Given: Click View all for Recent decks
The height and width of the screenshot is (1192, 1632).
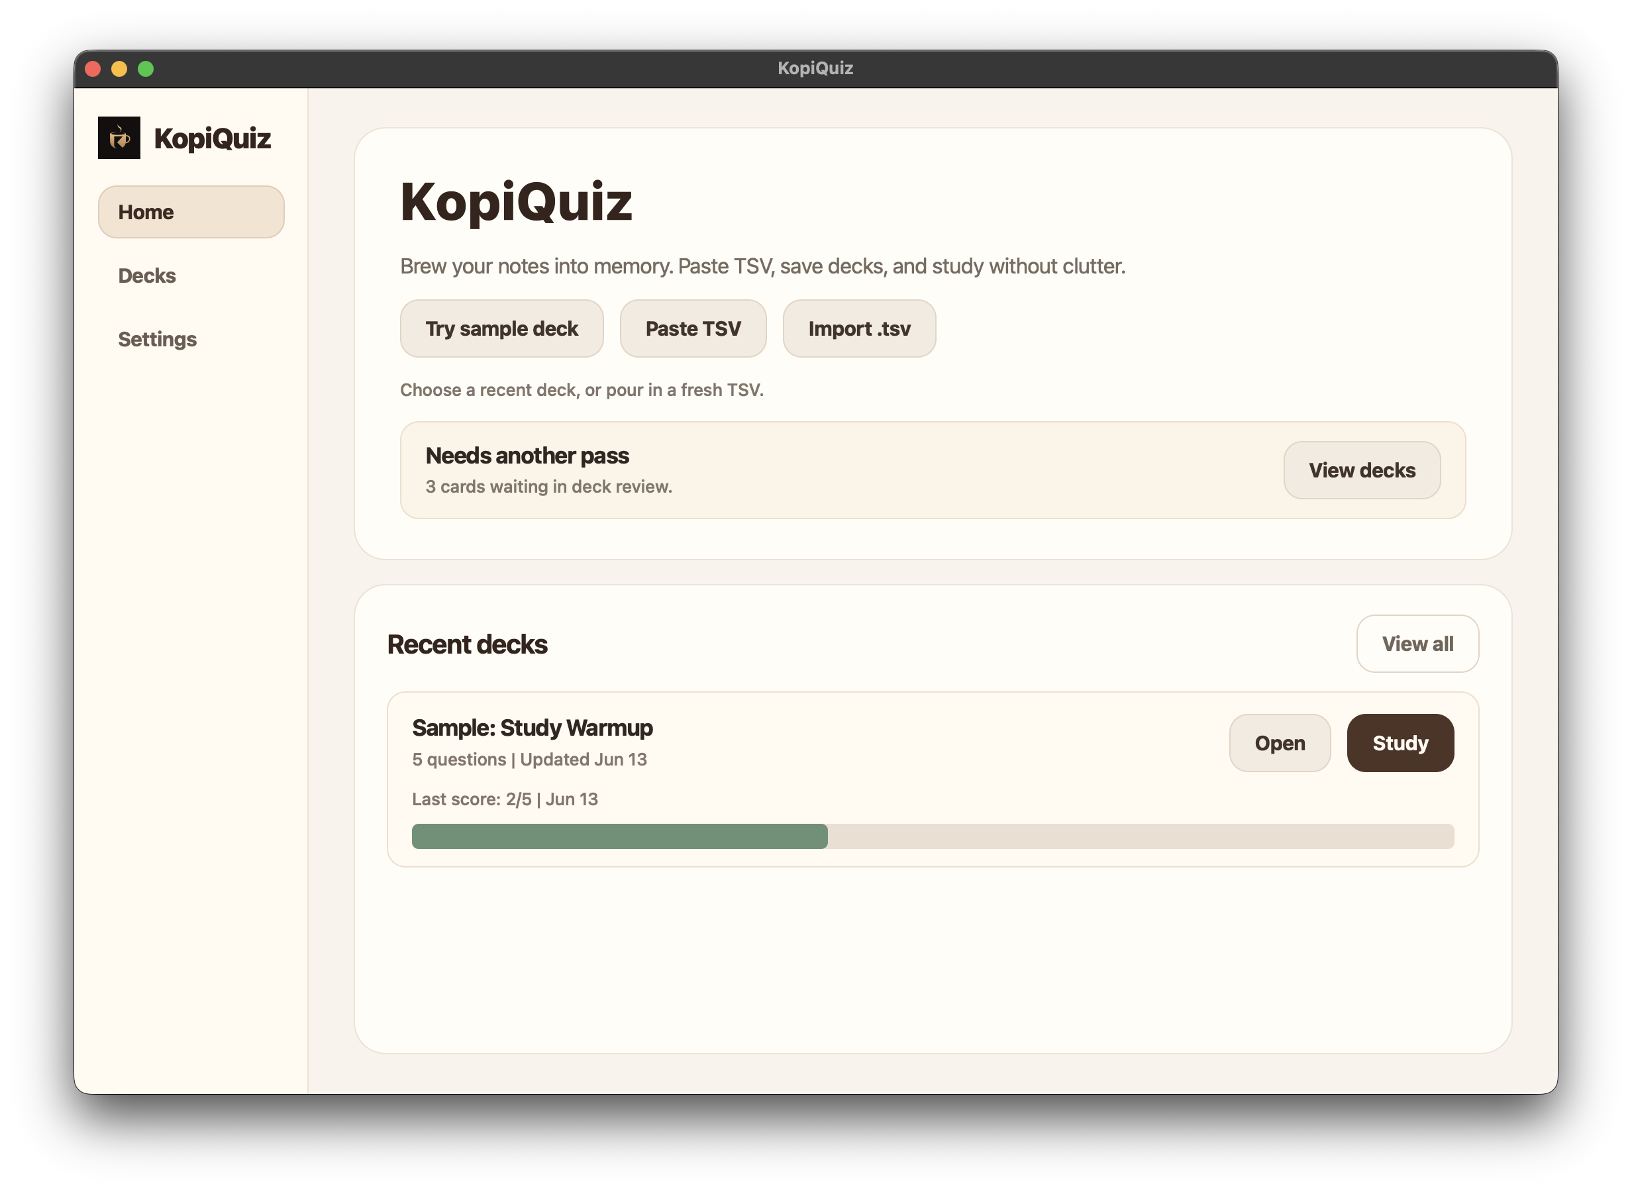Looking at the screenshot, I should pos(1417,644).
